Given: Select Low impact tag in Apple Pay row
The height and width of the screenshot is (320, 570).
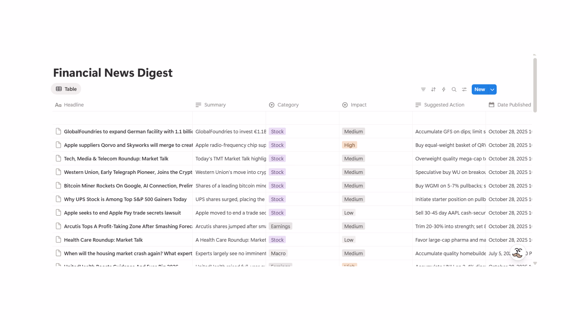Looking at the screenshot, I should click(x=349, y=213).
